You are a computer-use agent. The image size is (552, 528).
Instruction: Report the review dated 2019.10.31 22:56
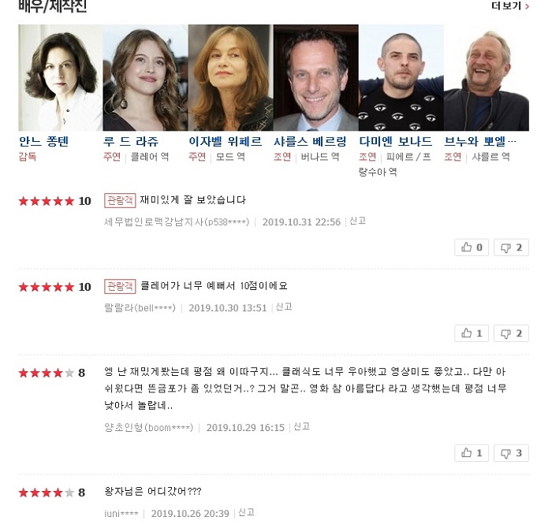tap(358, 221)
